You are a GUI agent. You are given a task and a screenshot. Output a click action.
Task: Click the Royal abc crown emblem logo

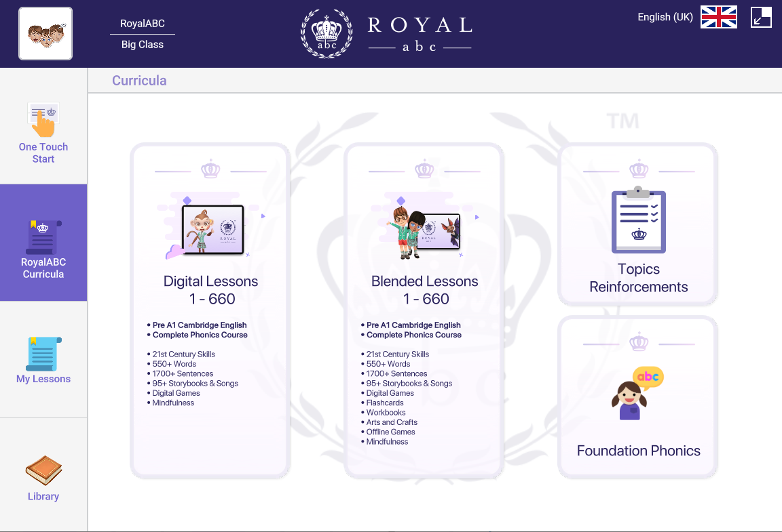(327, 33)
